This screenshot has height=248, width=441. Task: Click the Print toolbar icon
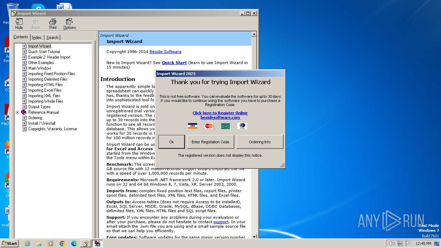[53, 24]
